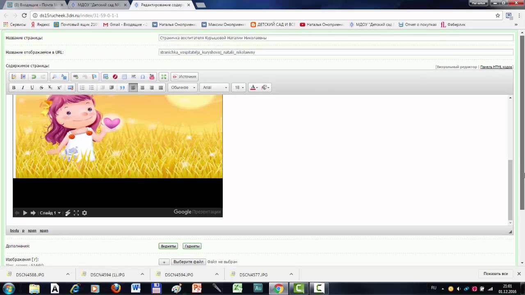Click 'Показать все' in downloads bar
Image resolution: width=525 pixels, height=295 pixels.
point(495,274)
